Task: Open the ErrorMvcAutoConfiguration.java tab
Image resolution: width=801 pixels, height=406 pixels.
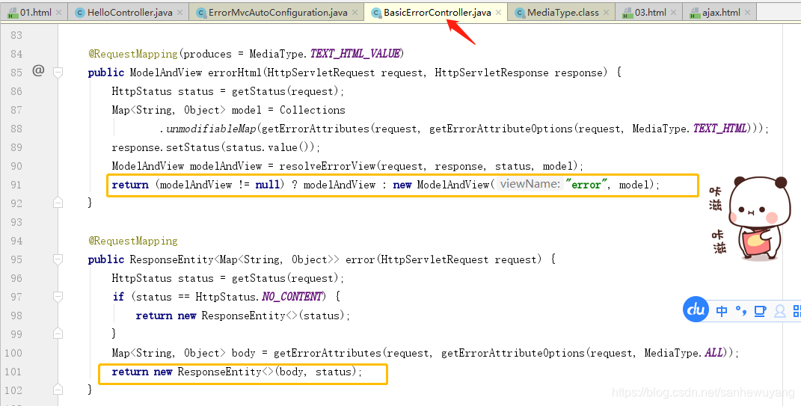Action: (x=277, y=12)
